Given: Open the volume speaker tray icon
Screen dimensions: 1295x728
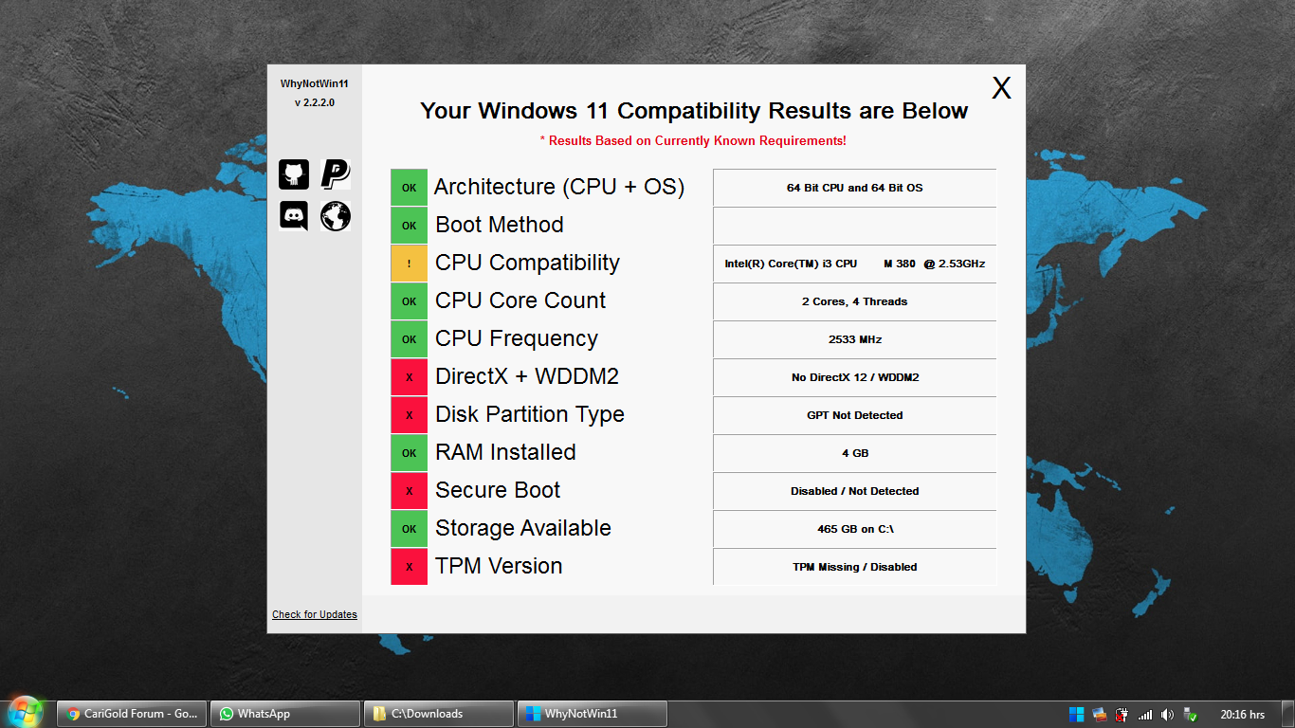Looking at the screenshot, I should tap(1167, 714).
